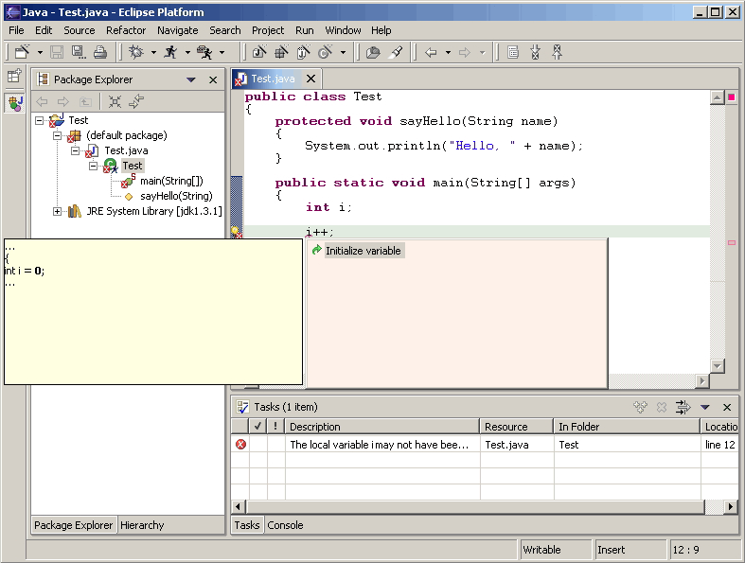This screenshot has width=745, height=563.
Task: Click the Open a Perspective icon
Action: pos(14,76)
